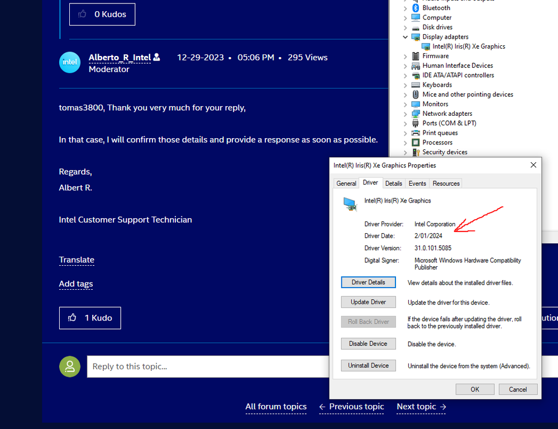The width and height of the screenshot is (558, 429).
Task: Collapse the Display adapters node
Action: pos(405,37)
